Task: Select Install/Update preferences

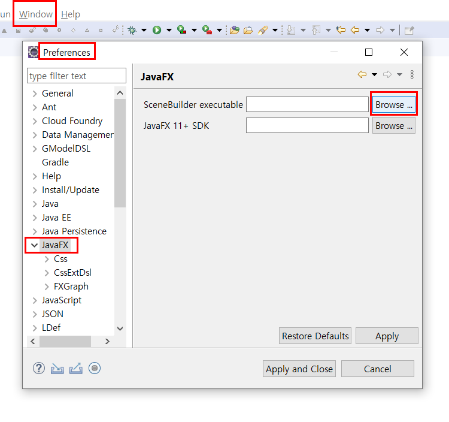Action: [71, 190]
